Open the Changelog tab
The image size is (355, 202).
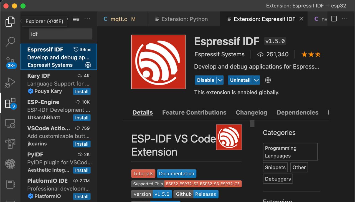252,112
